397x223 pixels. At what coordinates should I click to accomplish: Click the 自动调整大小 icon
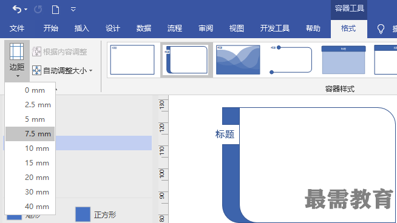[x=36, y=70]
